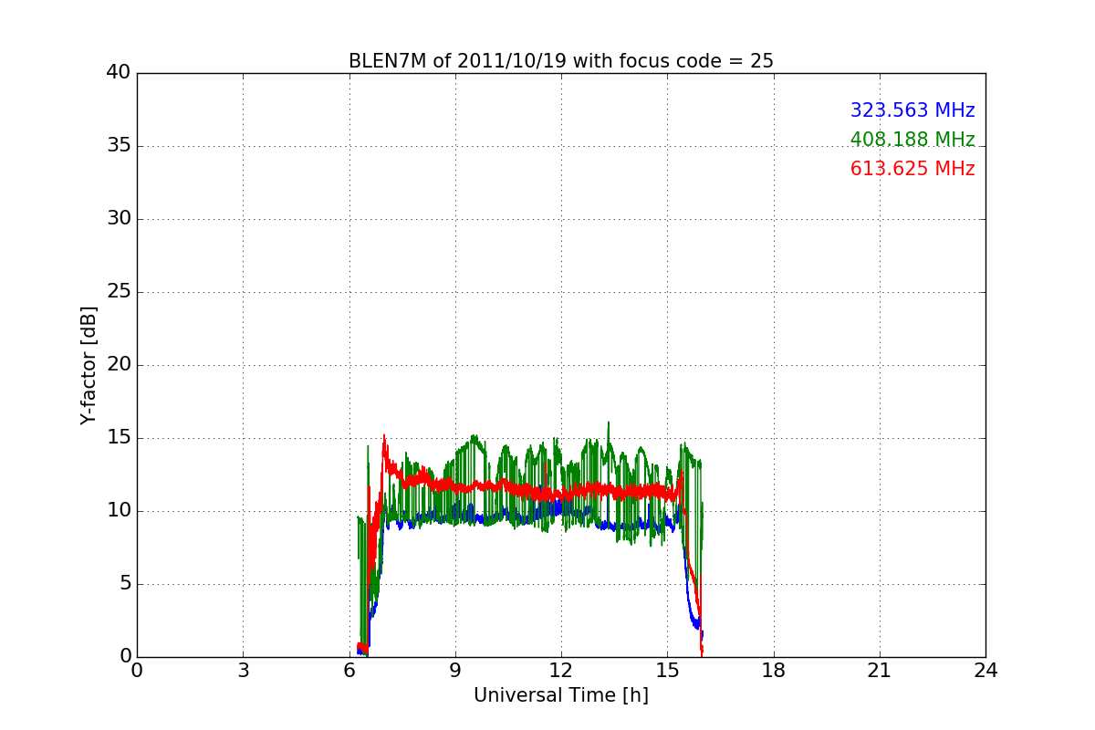
Task: Click the y-axis tick label 35
Action: click(x=119, y=146)
